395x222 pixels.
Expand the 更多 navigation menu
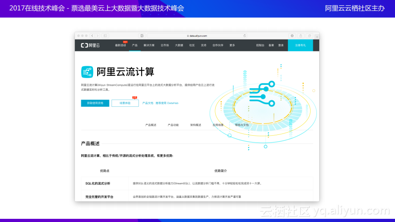232,45
